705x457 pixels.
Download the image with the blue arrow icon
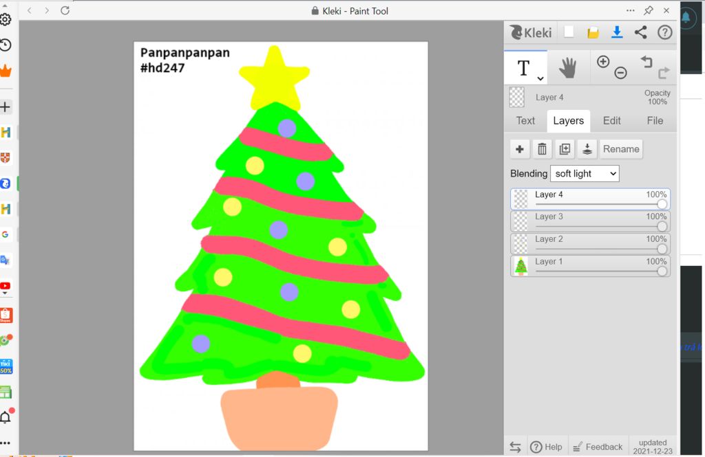(617, 32)
